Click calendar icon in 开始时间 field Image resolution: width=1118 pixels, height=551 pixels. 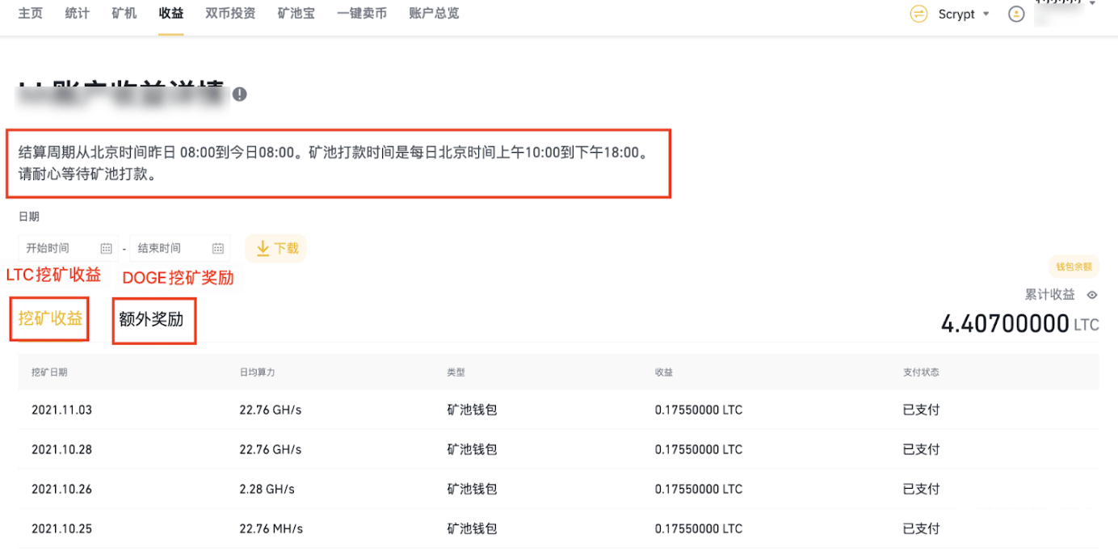(106, 249)
